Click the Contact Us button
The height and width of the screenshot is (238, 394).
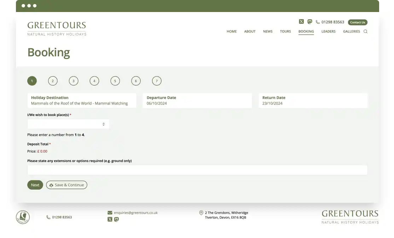click(x=357, y=22)
